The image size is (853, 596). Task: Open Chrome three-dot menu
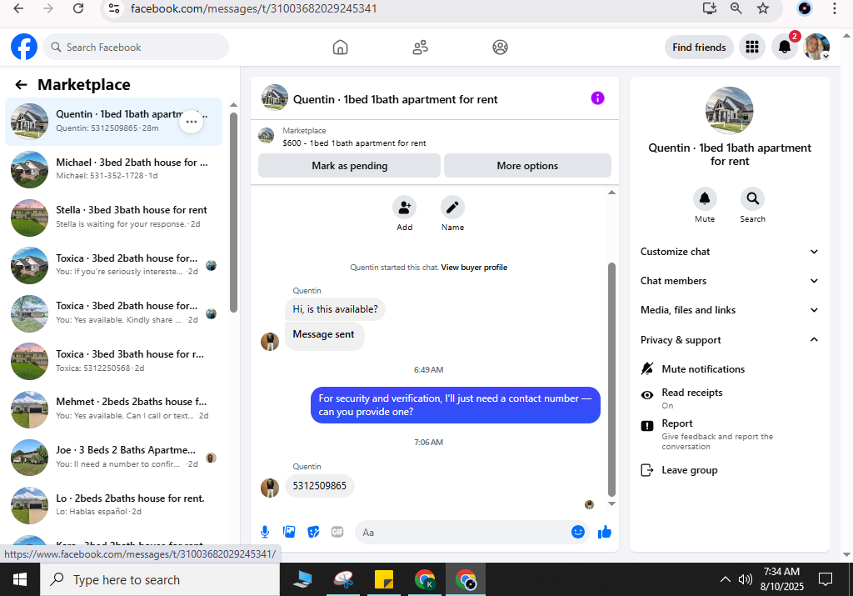tap(834, 8)
